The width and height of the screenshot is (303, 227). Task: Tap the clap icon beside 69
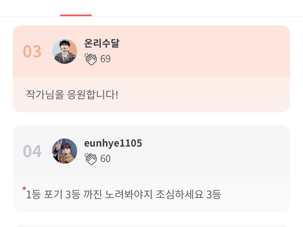click(x=90, y=59)
